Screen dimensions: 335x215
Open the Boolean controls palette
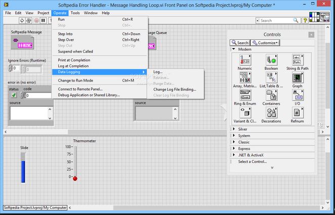tap(271, 60)
